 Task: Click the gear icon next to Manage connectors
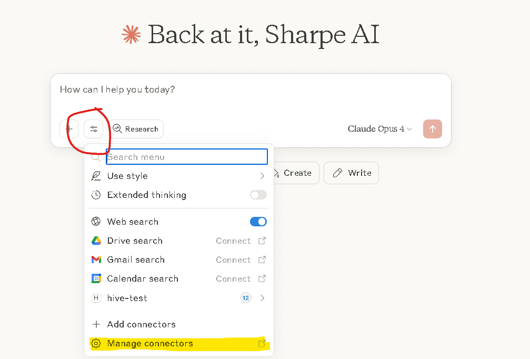[x=96, y=343]
